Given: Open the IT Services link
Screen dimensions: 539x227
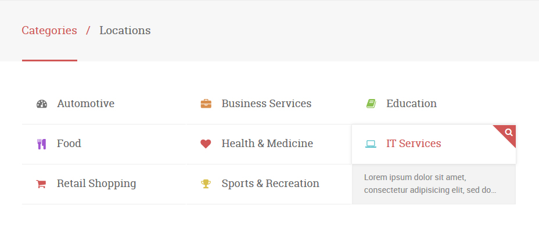Looking at the screenshot, I should [414, 144].
